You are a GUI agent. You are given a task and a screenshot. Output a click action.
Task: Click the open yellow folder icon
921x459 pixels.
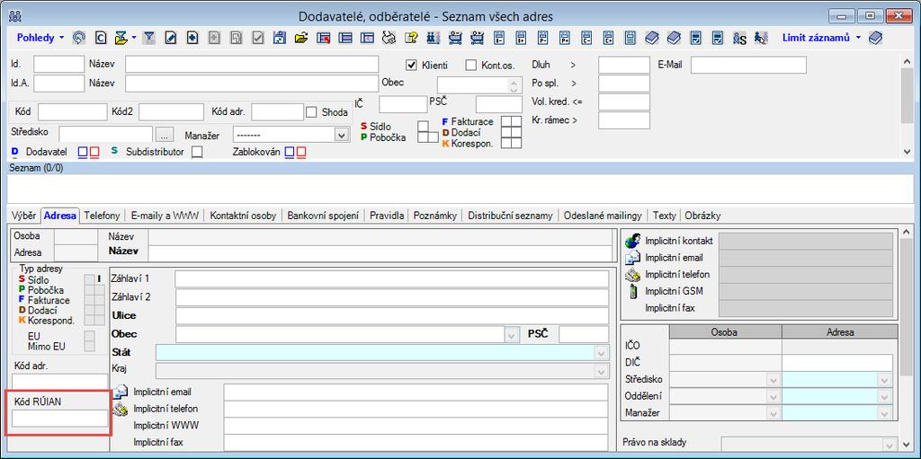(x=301, y=38)
